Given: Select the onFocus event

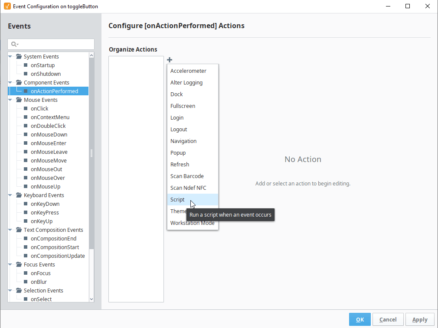Looking at the screenshot, I should pos(40,273).
